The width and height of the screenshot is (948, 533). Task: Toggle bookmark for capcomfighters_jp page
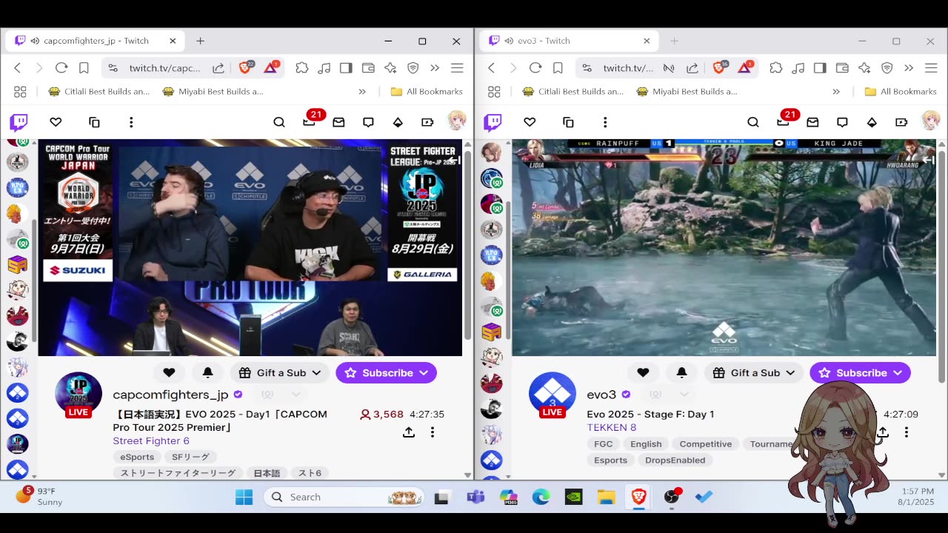tap(84, 68)
